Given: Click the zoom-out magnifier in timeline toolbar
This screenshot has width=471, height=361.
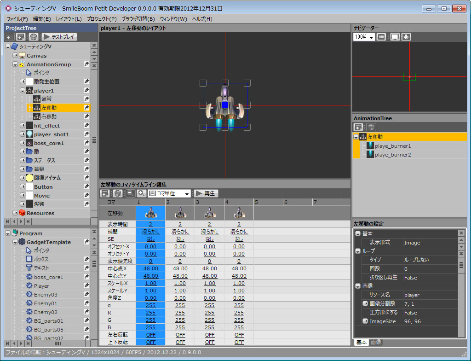Looking at the screenshot, I should (x=130, y=194).
